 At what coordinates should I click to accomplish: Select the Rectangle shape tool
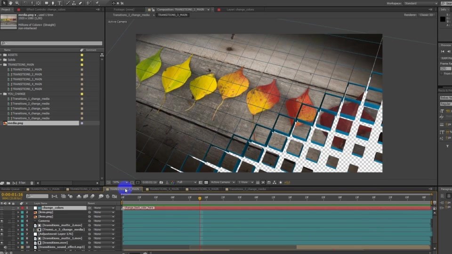47,3
